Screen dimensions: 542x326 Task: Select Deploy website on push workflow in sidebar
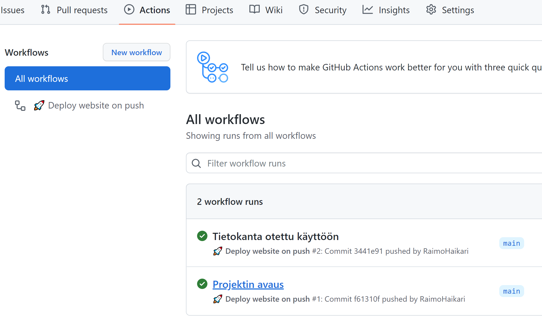88,105
